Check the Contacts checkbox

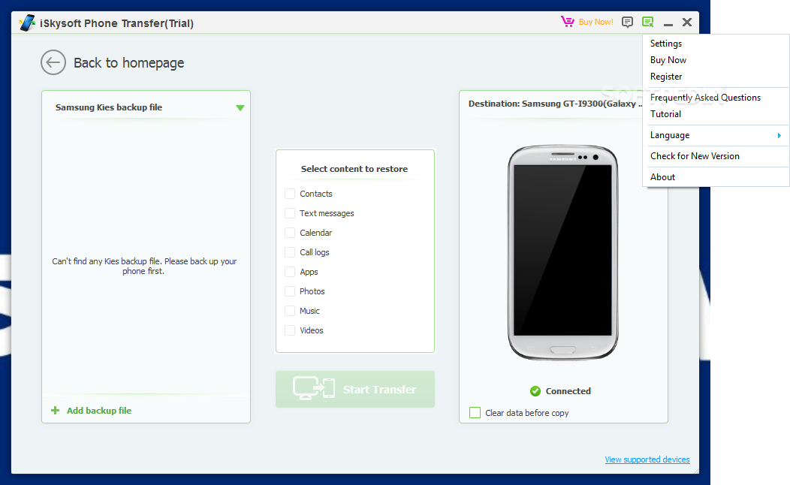(x=290, y=194)
